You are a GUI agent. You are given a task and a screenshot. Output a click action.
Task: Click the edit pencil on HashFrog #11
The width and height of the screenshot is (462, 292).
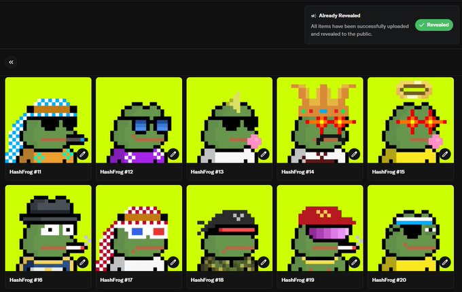(x=82, y=154)
